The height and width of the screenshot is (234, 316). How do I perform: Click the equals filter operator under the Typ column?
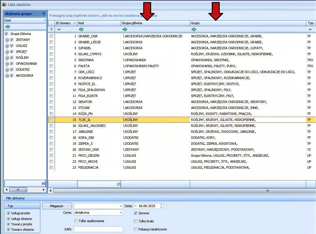pyautogui.click(x=310, y=30)
